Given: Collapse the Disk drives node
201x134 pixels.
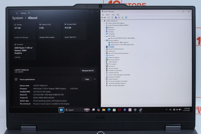Looking at the screenshot, I should pos(105,36).
